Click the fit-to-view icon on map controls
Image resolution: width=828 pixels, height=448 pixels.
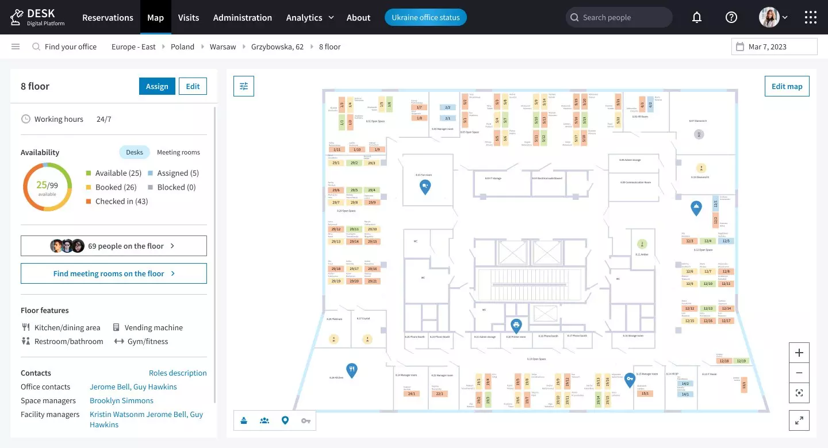pyautogui.click(x=799, y=393)
